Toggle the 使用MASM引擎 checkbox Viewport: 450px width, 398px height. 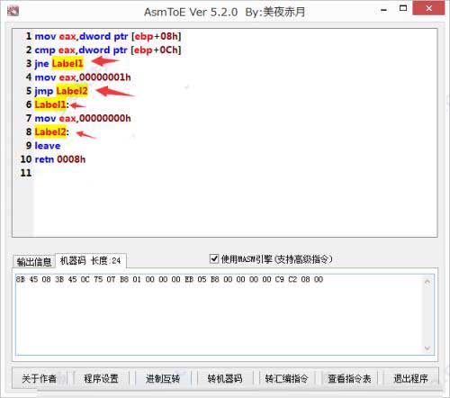pyautogui.click(x=214, y=258)
